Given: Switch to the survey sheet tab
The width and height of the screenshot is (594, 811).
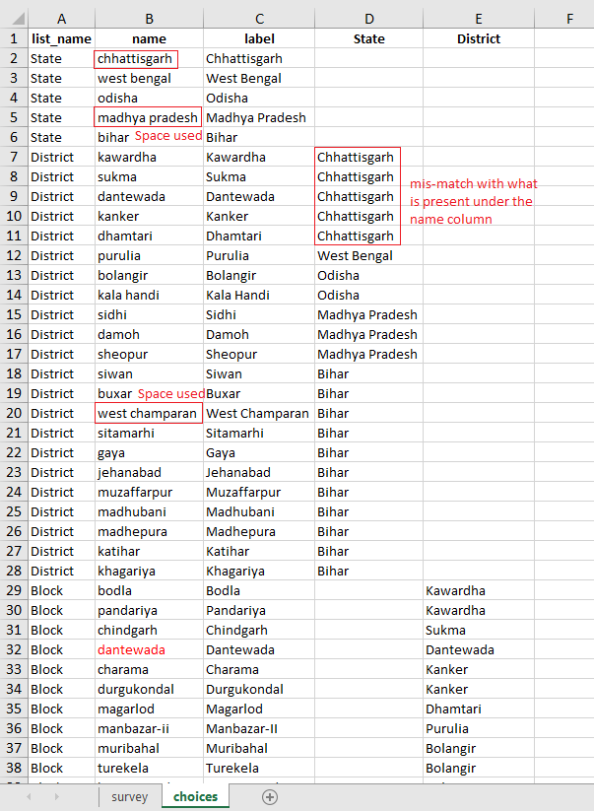Looking at the screenshot, I should [129, 797].
